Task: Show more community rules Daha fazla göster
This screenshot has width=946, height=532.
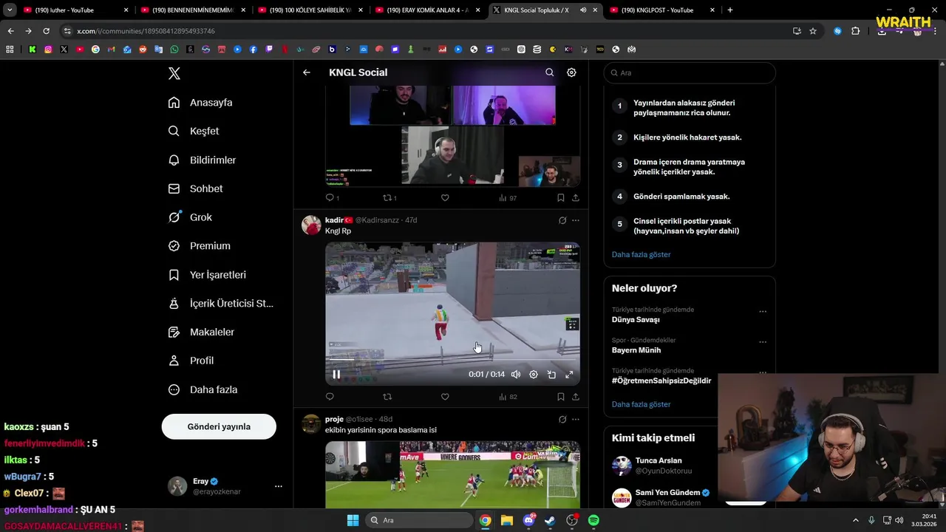Action: (x=641, y=254)
